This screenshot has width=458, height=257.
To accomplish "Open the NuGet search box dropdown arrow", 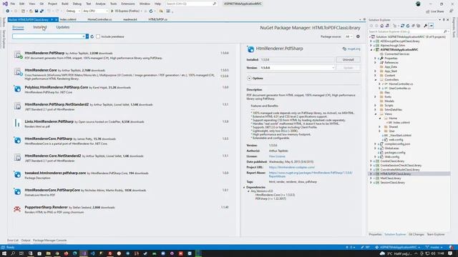I will click(87, 36).
